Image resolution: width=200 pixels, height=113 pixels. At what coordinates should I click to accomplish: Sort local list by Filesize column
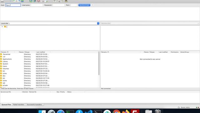coord(19,52)
